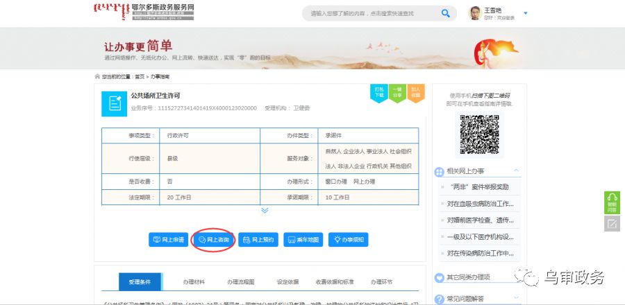Collapse the 相关网上办事 section
Image resolution: width=625 pixels, height=305 pixels.
pyautogui.click(x=516, y=171)
